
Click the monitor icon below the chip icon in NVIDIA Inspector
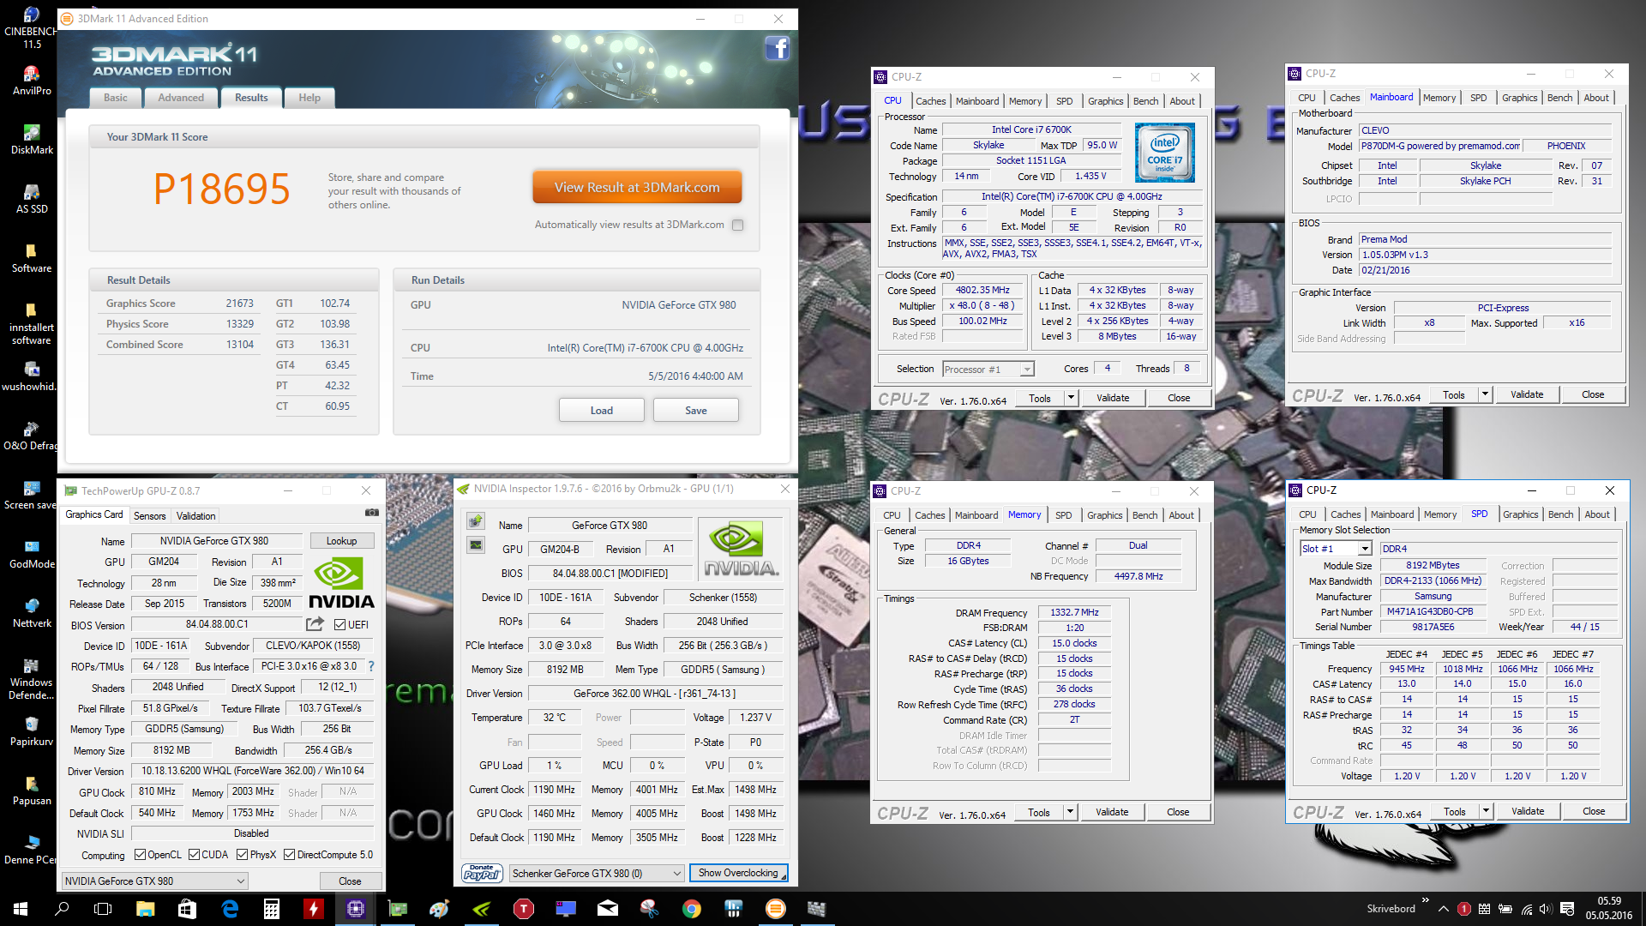[x=475, y=545]
